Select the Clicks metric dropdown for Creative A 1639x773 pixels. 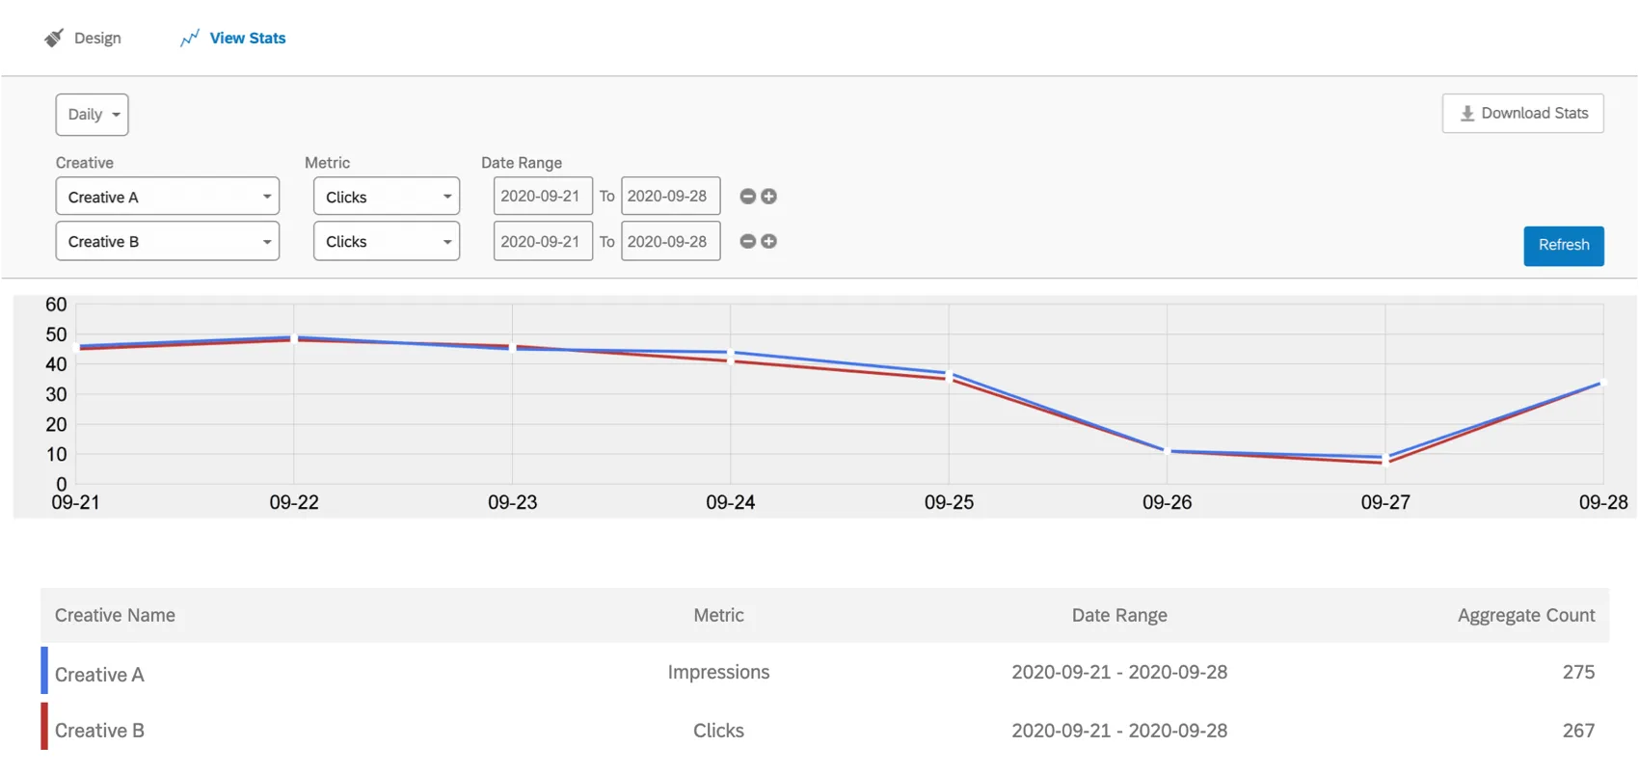[386, 196]
